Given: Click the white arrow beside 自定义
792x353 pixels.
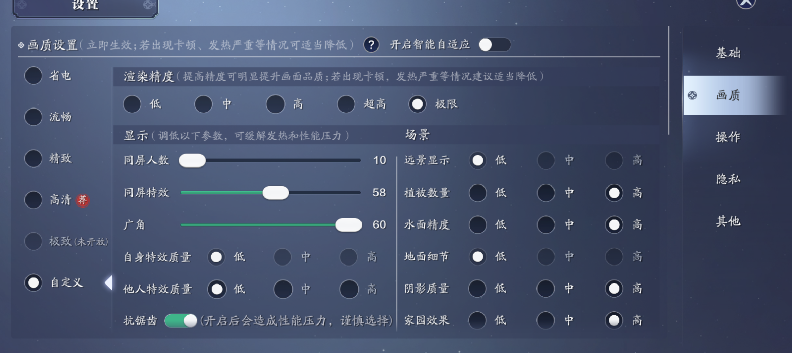Looking at the screenshot, I should [109, 282].
